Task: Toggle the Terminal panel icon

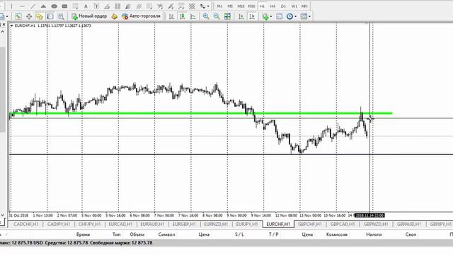Action: pos(50,16)
